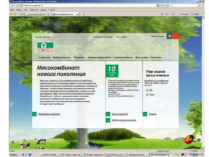Click the browser Back button
This screenshot has height=157, width=209.
pos(11,5)
